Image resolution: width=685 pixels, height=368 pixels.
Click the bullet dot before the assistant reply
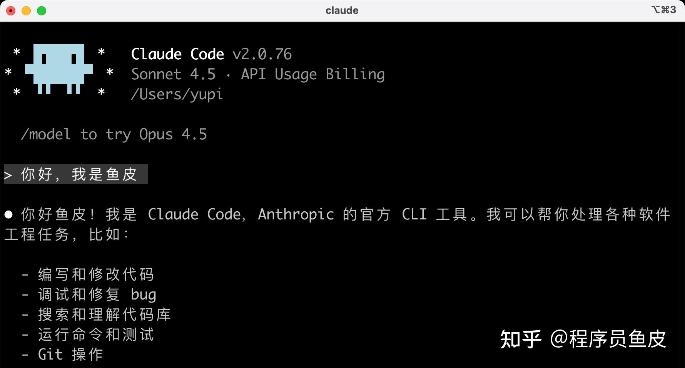tap(8, 214)
